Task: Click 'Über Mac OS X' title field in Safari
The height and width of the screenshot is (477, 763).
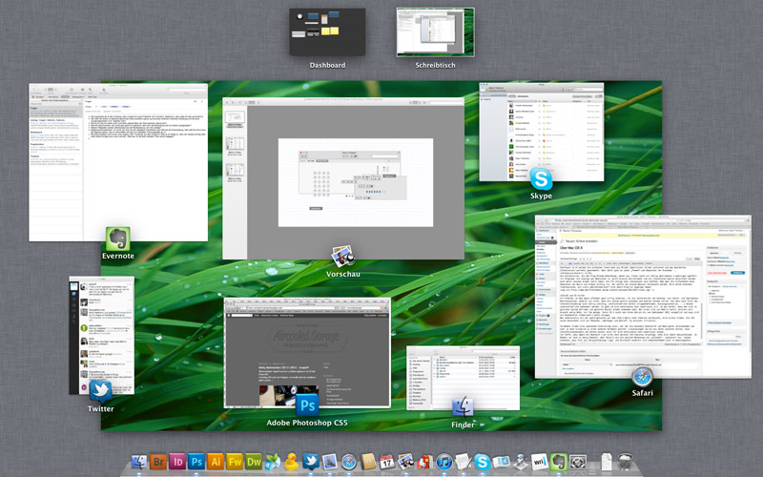Action: pyautogui.click(x=630, y=248)
